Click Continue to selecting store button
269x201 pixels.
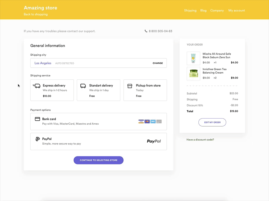tap(99, 160)
